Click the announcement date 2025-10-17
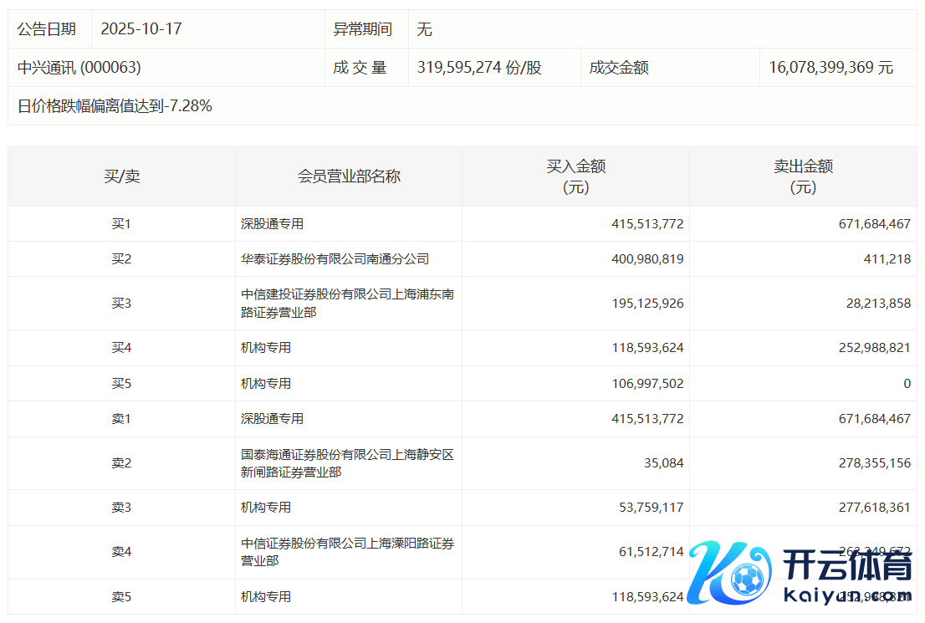This screenshot has height=623, width=925. (x=141, y=29)
